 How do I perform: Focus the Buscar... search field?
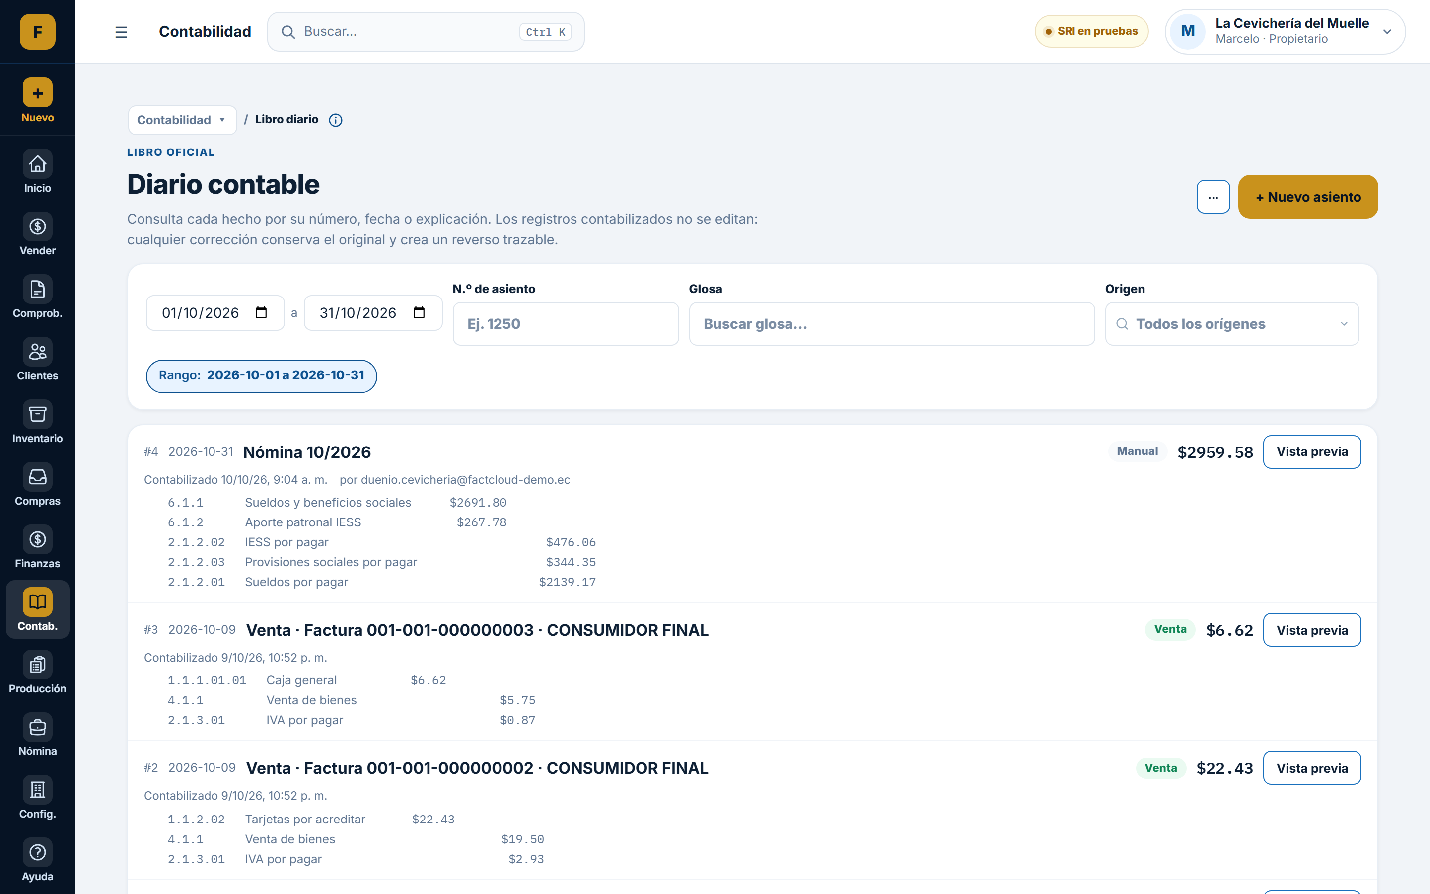point(426,32)
